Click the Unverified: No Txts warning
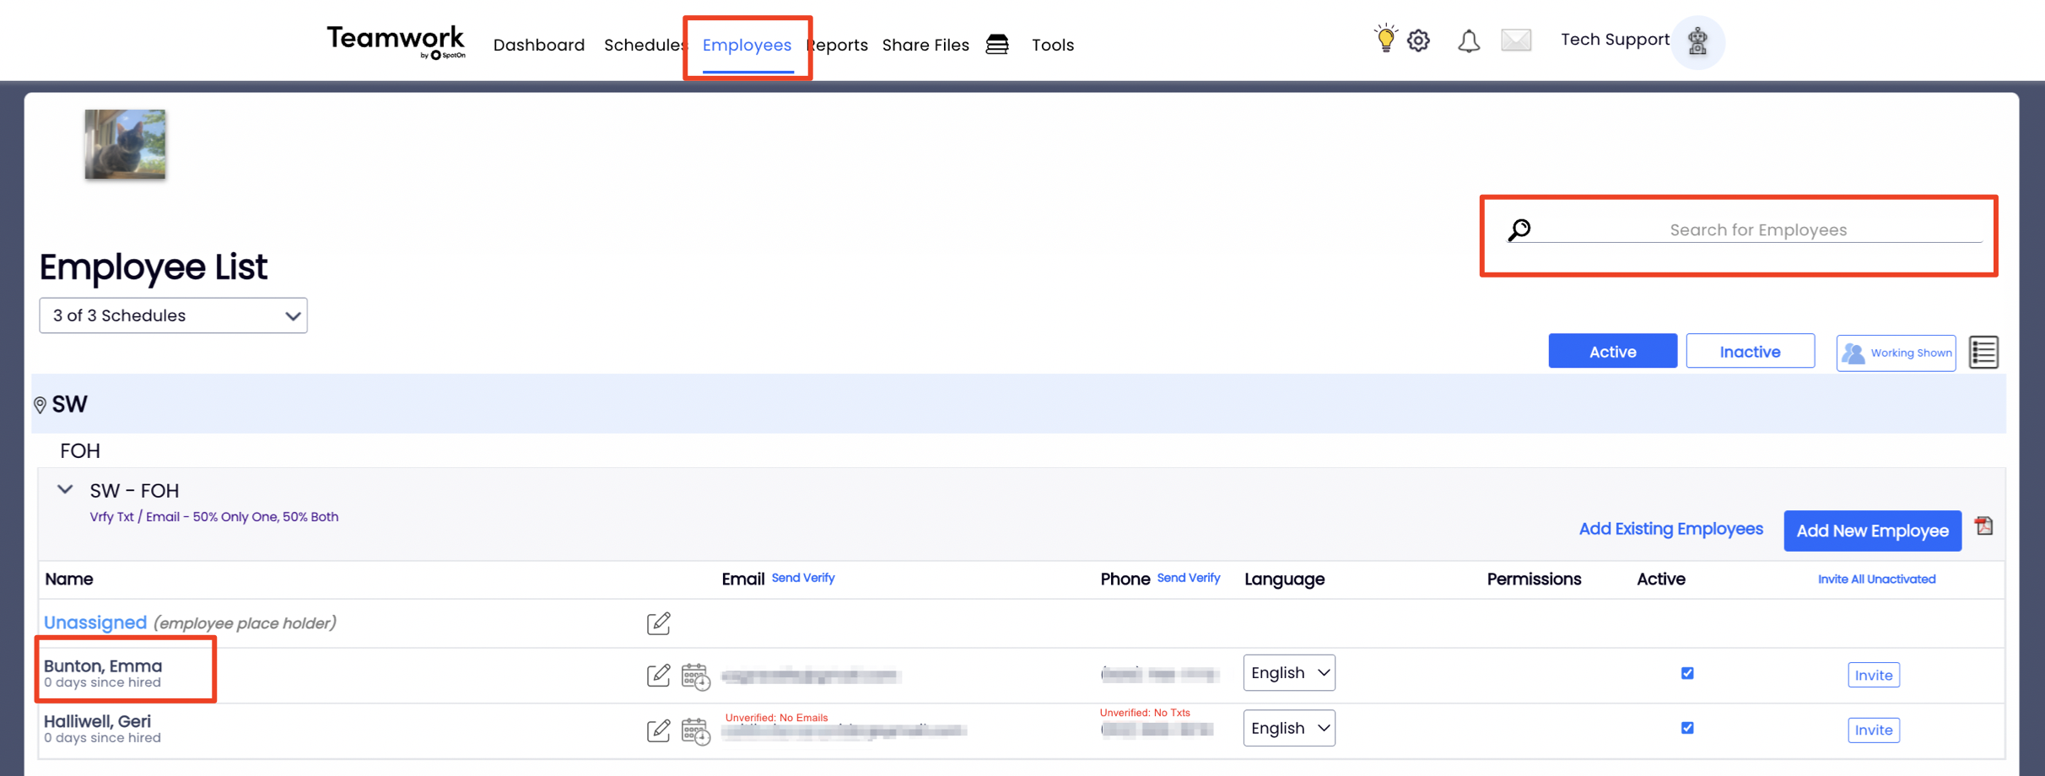 (1145, 713)
